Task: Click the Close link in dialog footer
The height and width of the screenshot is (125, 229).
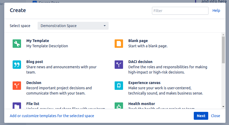Action: (215, 116)
